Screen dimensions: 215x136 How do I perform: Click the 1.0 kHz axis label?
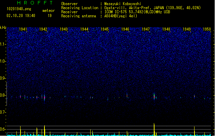(3, 61)
